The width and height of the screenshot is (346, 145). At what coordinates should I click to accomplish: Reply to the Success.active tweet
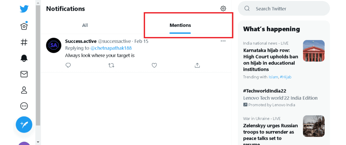68,65
